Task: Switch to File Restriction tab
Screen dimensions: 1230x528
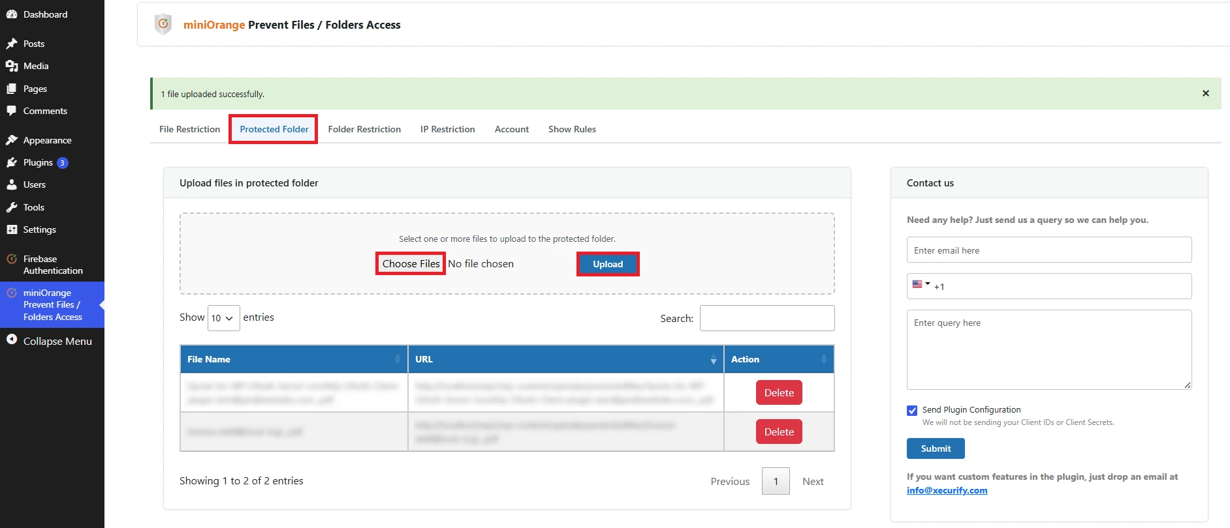Action: tap(189, 129)
